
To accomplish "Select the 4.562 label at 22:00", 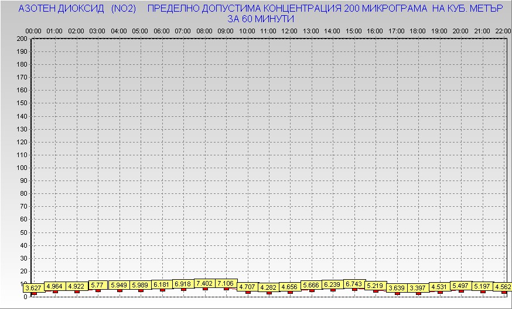I will (502, 286).
